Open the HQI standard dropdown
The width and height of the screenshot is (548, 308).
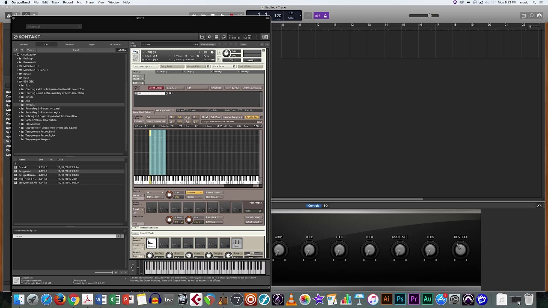coord(213,197)
